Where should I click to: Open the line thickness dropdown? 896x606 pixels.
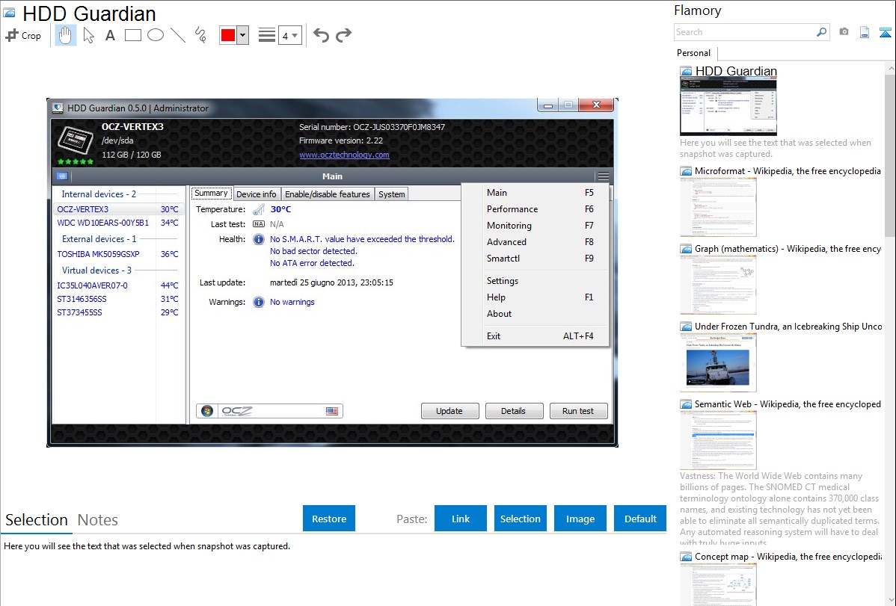[x=289, y=35]
